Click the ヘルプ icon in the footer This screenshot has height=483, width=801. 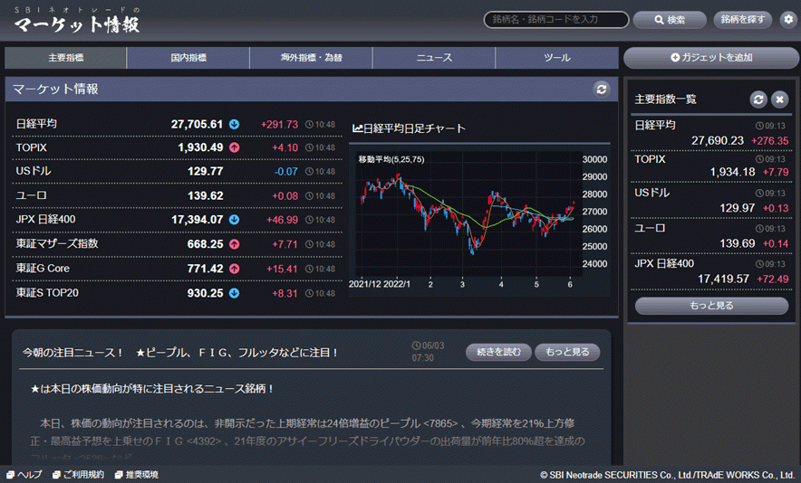(x=10, y=475)
